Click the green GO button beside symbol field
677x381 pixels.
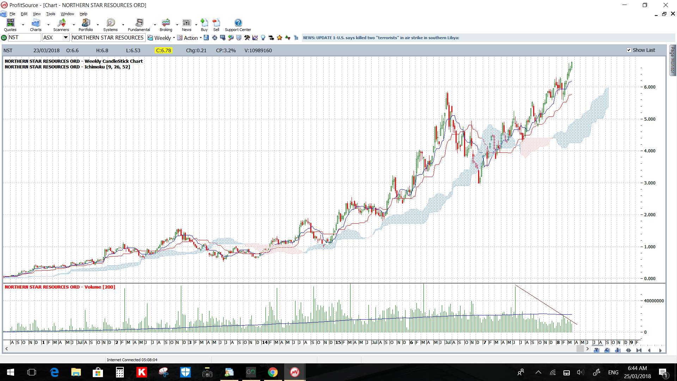pos(4,38)
